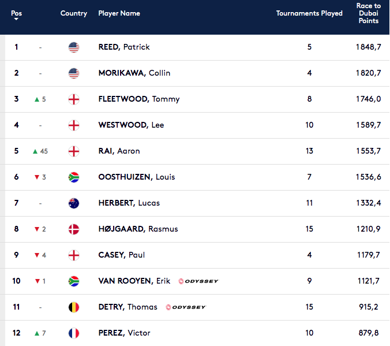Click the USA flag beside Patrick Reed
The image size is (390, 346).
click(74, 47)
